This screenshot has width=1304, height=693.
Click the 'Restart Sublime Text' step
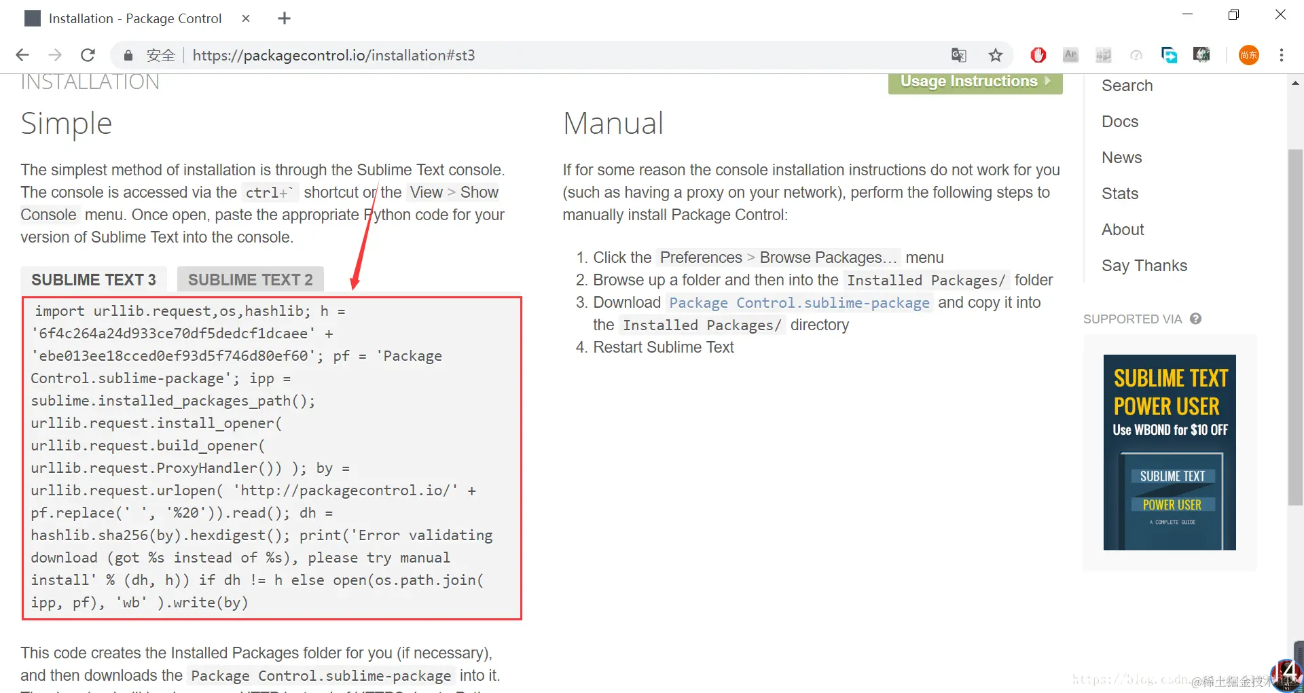click(664, 347)
